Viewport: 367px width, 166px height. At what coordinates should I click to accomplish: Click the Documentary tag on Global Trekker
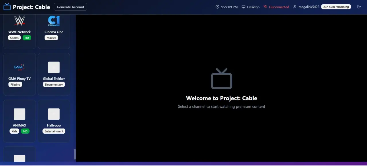[54, 84]
